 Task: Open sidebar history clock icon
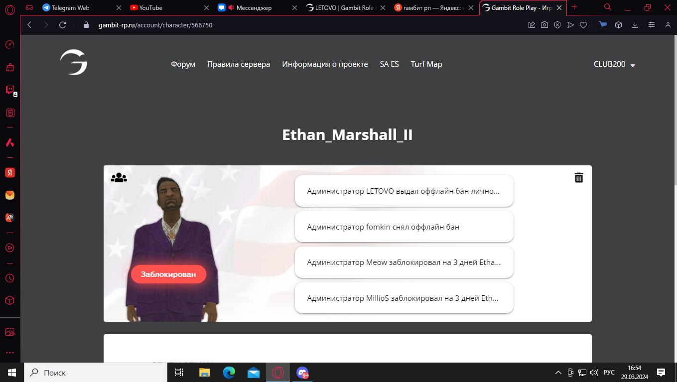(10, 278)
